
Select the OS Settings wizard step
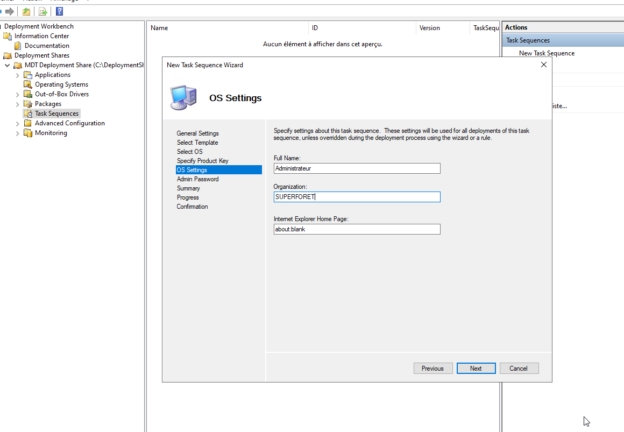click(219, 170)
